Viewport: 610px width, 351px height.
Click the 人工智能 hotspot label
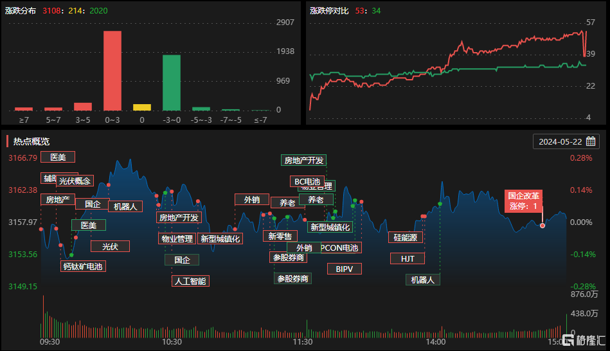(x=191, y=281)
